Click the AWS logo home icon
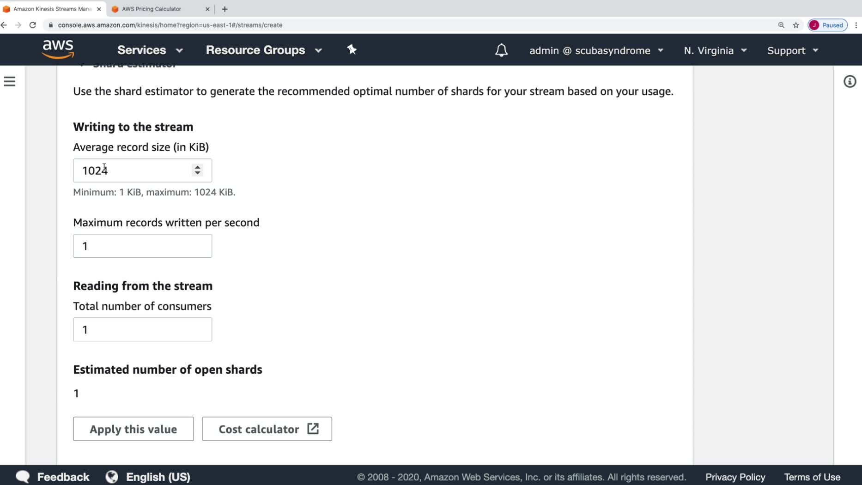 (x=58, y=49)
